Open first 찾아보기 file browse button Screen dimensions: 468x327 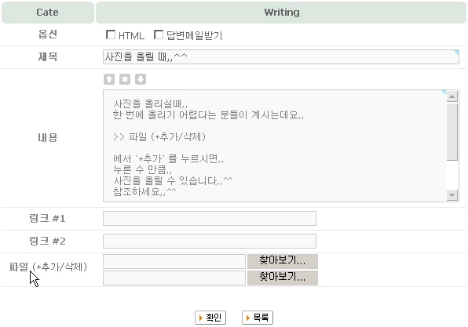pos(283,261)
